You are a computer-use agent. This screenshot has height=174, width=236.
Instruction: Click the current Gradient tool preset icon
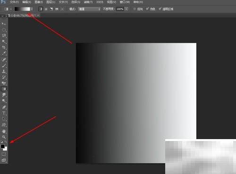(x=6, y=9)
